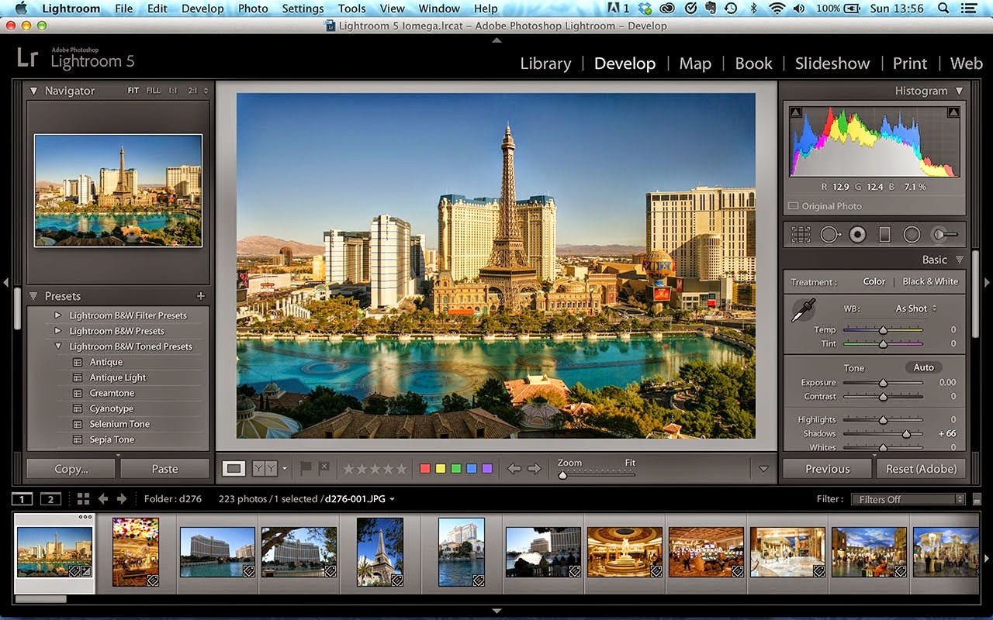Set treatment to Black & White

(x=930, y=281)
